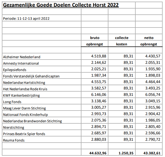The width and height of the screenshot is (165, 157).
Task: Select the bruto value 1.987,34
Action: pyautogui.click(x=99, y=76)
